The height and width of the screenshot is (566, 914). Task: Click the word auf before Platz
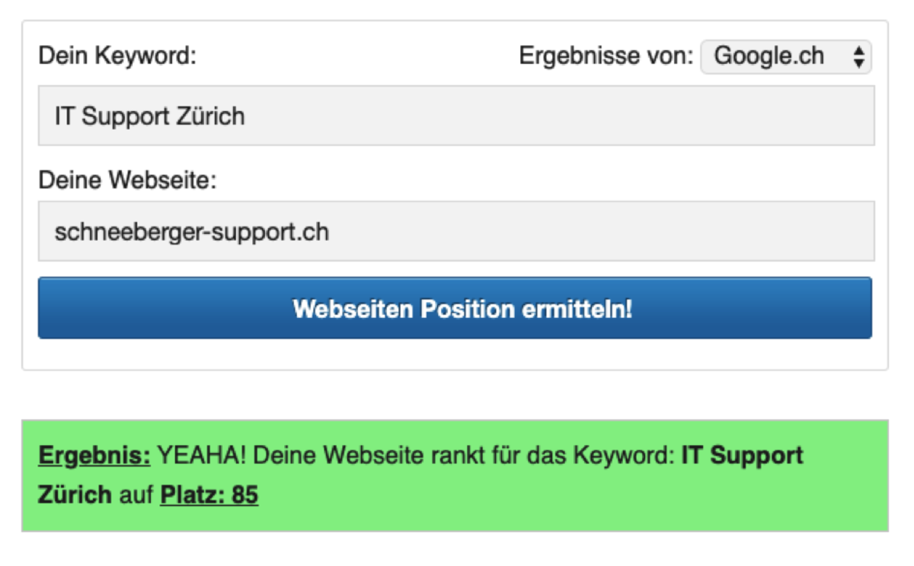point(136,495)
